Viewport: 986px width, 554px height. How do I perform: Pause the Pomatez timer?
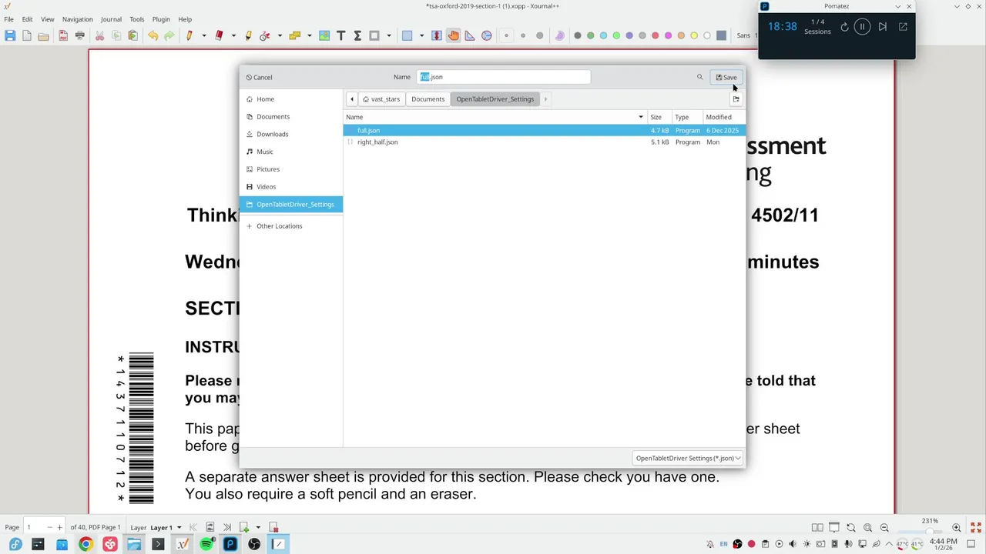(862, 27)
